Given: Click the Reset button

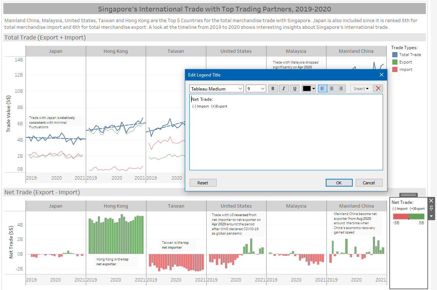Looking at the screenshot, I should tap(203, 183).
